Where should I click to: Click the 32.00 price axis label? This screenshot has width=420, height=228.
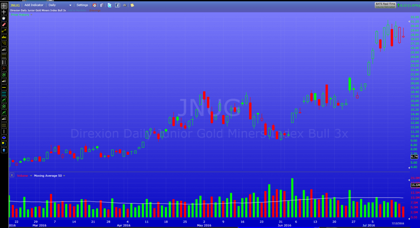414,17
